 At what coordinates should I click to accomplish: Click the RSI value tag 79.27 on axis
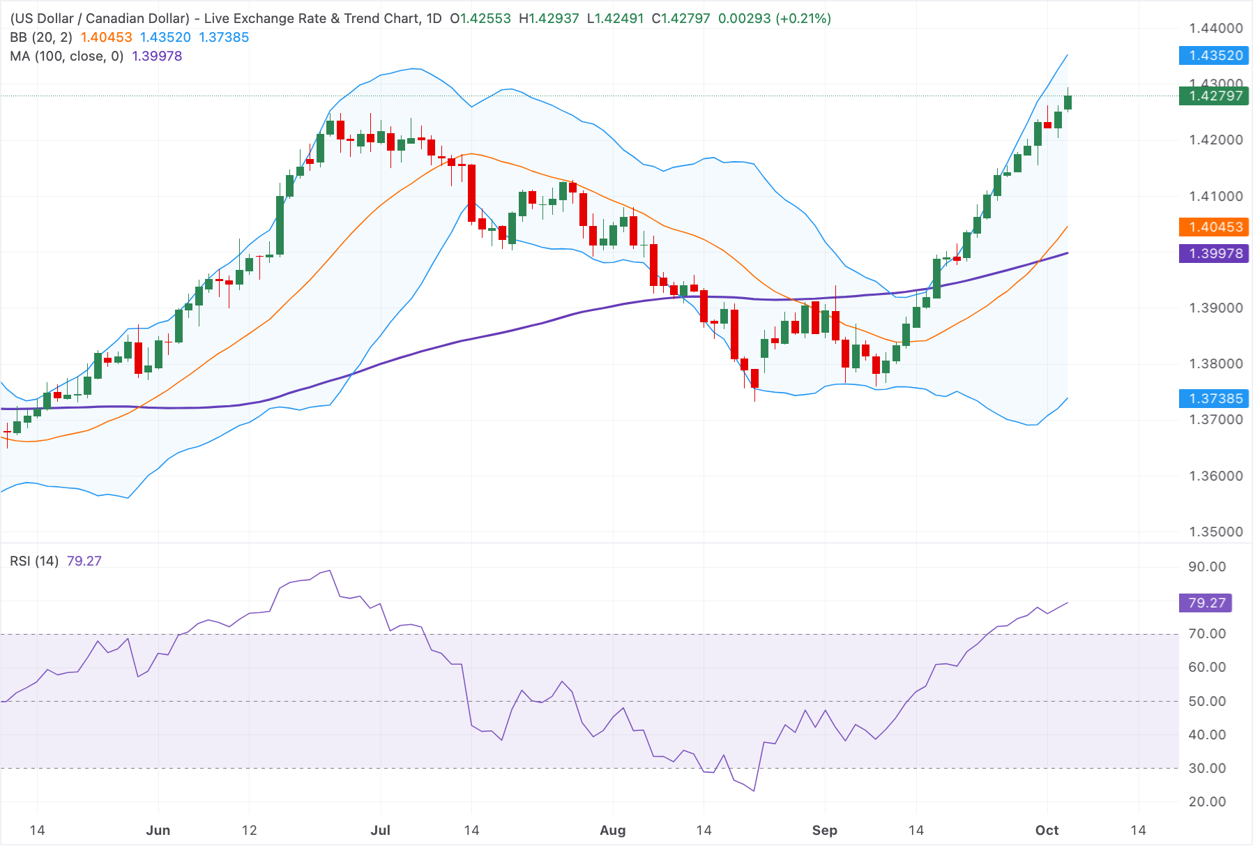click(x=1206, y=603)
